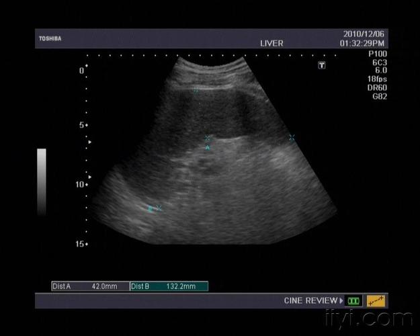Screen dimensions: 420x336
Task: Click the focus arrow on depth scale
Action: 88,177
